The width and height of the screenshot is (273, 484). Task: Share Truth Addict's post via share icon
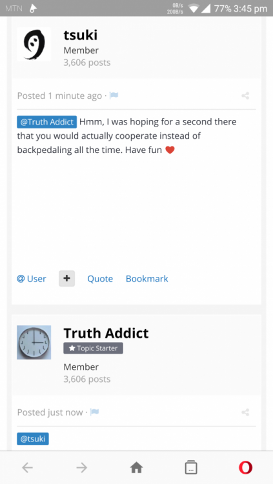point(245,412)
